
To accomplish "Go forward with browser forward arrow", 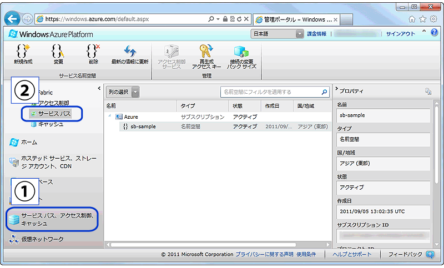I will pyautogui.click(x=27, y=19).
